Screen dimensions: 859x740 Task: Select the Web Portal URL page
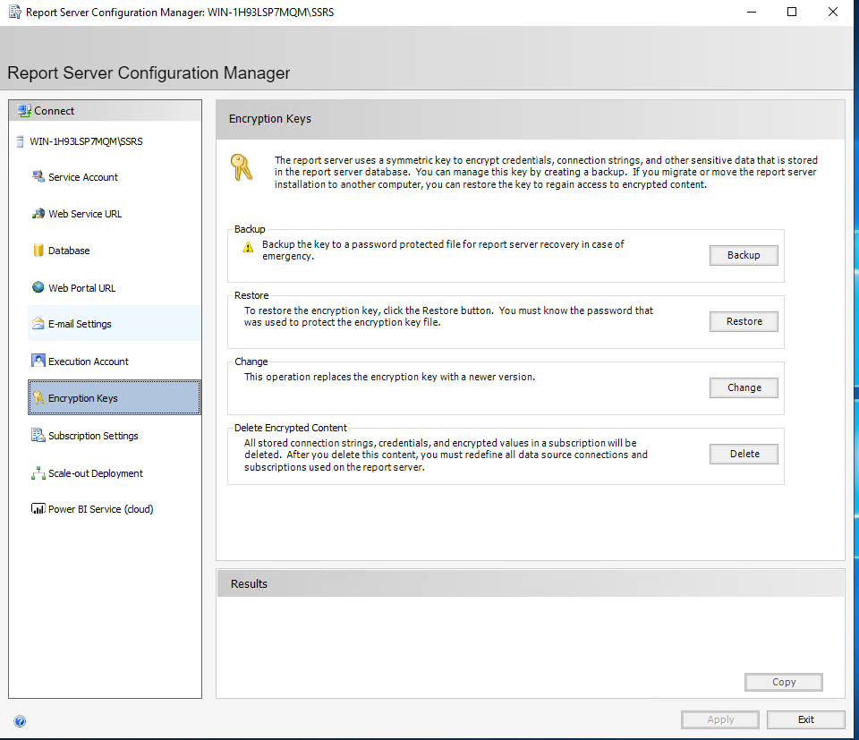(80, 287)
